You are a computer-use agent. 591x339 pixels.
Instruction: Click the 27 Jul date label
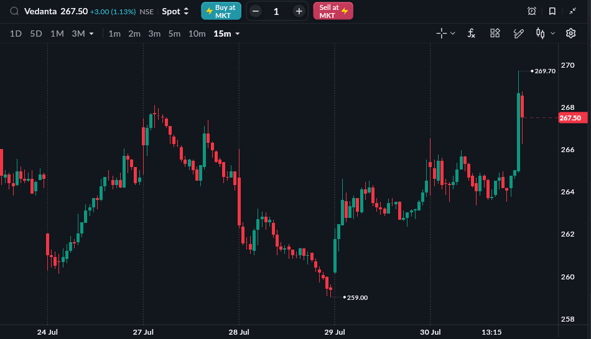click(x=143, y=332)
